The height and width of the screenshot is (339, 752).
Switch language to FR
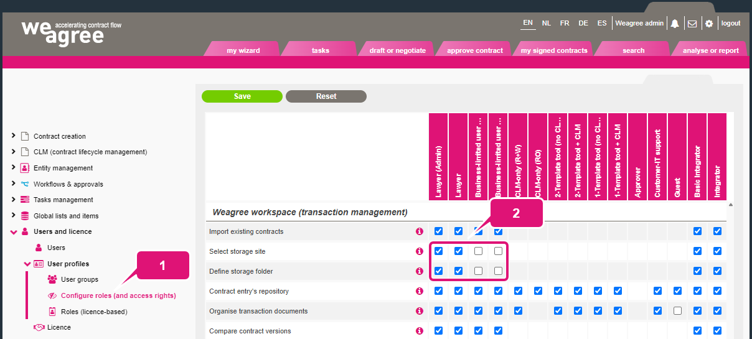565,24
